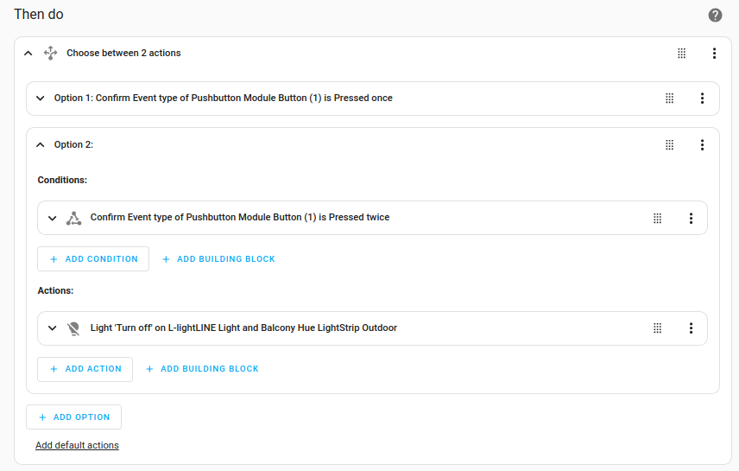Expand the Pressed twice condition details
739x471 pixels.
(x=52, y=218)
